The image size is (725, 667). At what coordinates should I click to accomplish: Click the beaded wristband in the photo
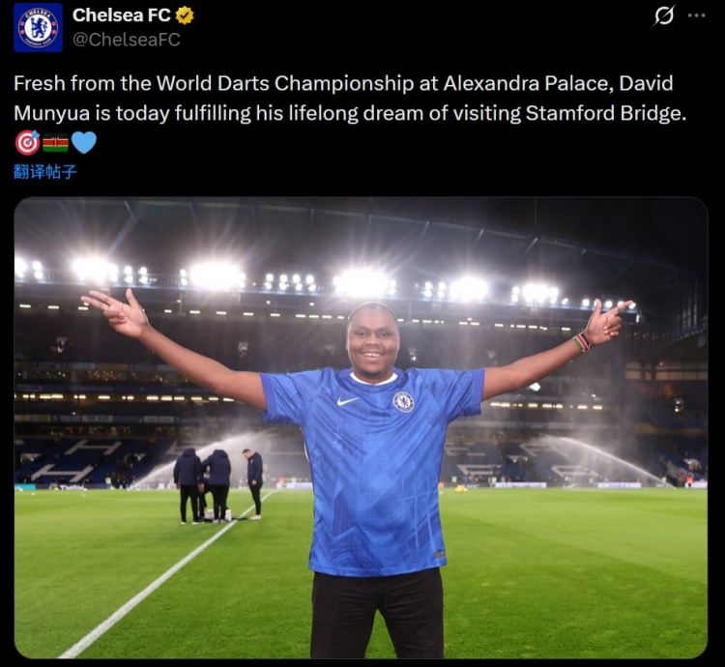[x=582, y=341]
